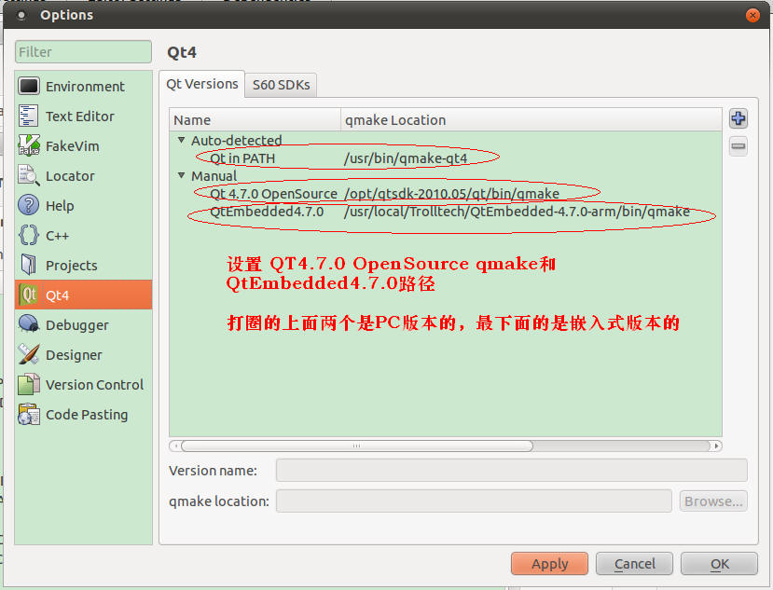Screen dimensions: 773x590
Task: Select the Text Editor icon
Action: click(x=28, y=116)
